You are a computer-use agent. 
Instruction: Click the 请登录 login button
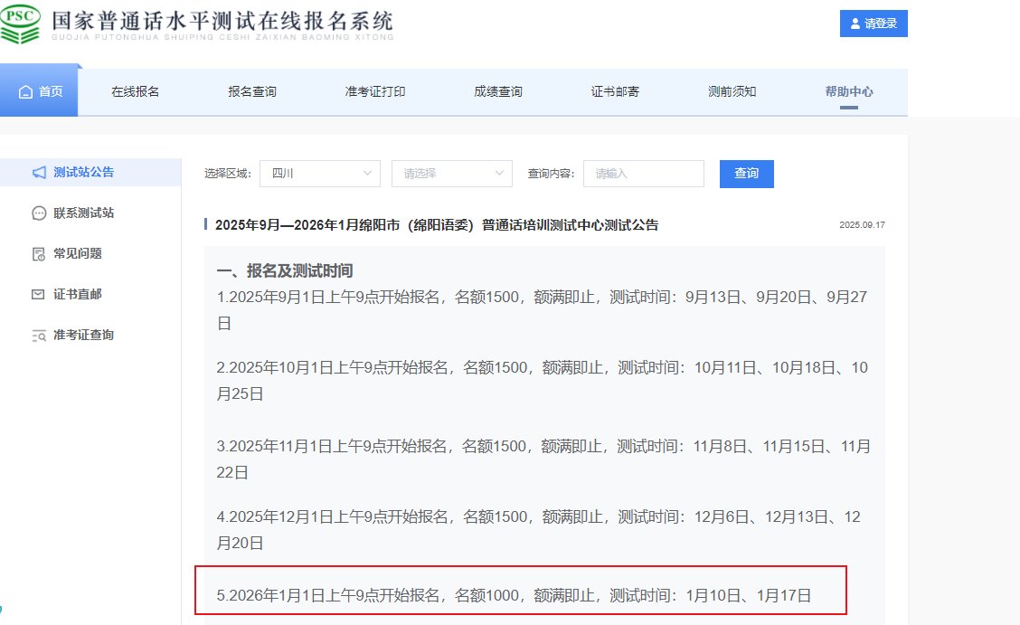874,24
